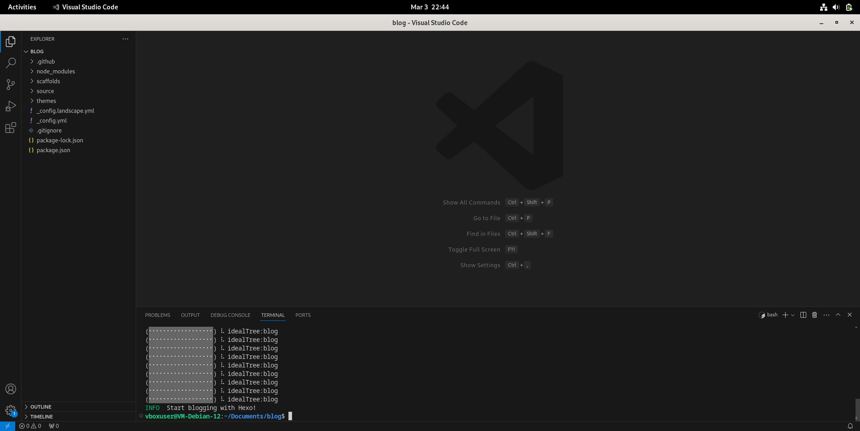The width and height of the screenshot is (860, 431).
Task: Open the Source Control view
Action: pos(11,85)
